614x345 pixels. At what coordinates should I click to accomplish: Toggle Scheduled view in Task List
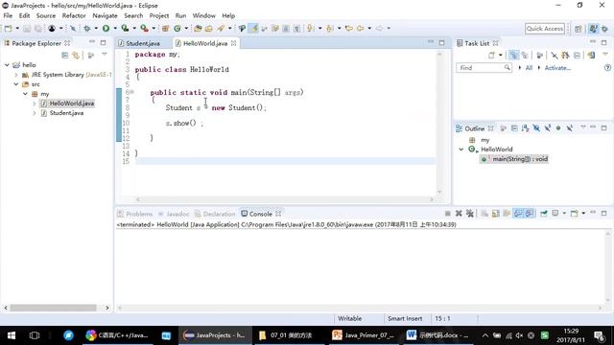(x=525, y=56)
